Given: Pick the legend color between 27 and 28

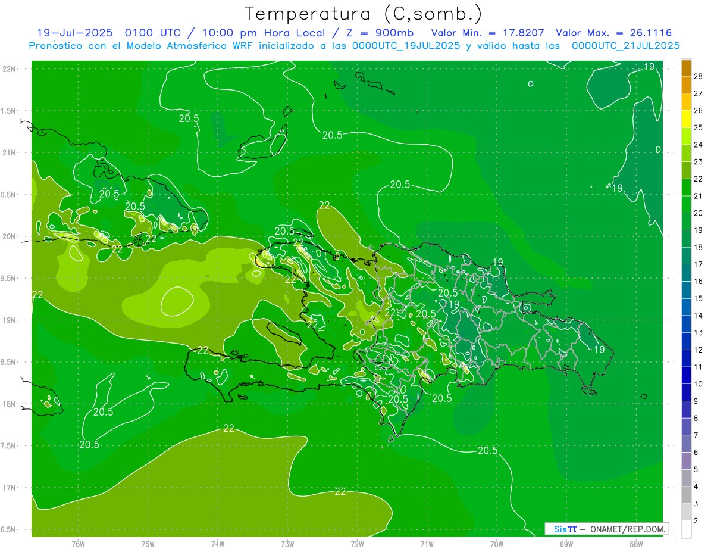Looking at the screenshot, I should pyautogui.click(x=686, y=85).
